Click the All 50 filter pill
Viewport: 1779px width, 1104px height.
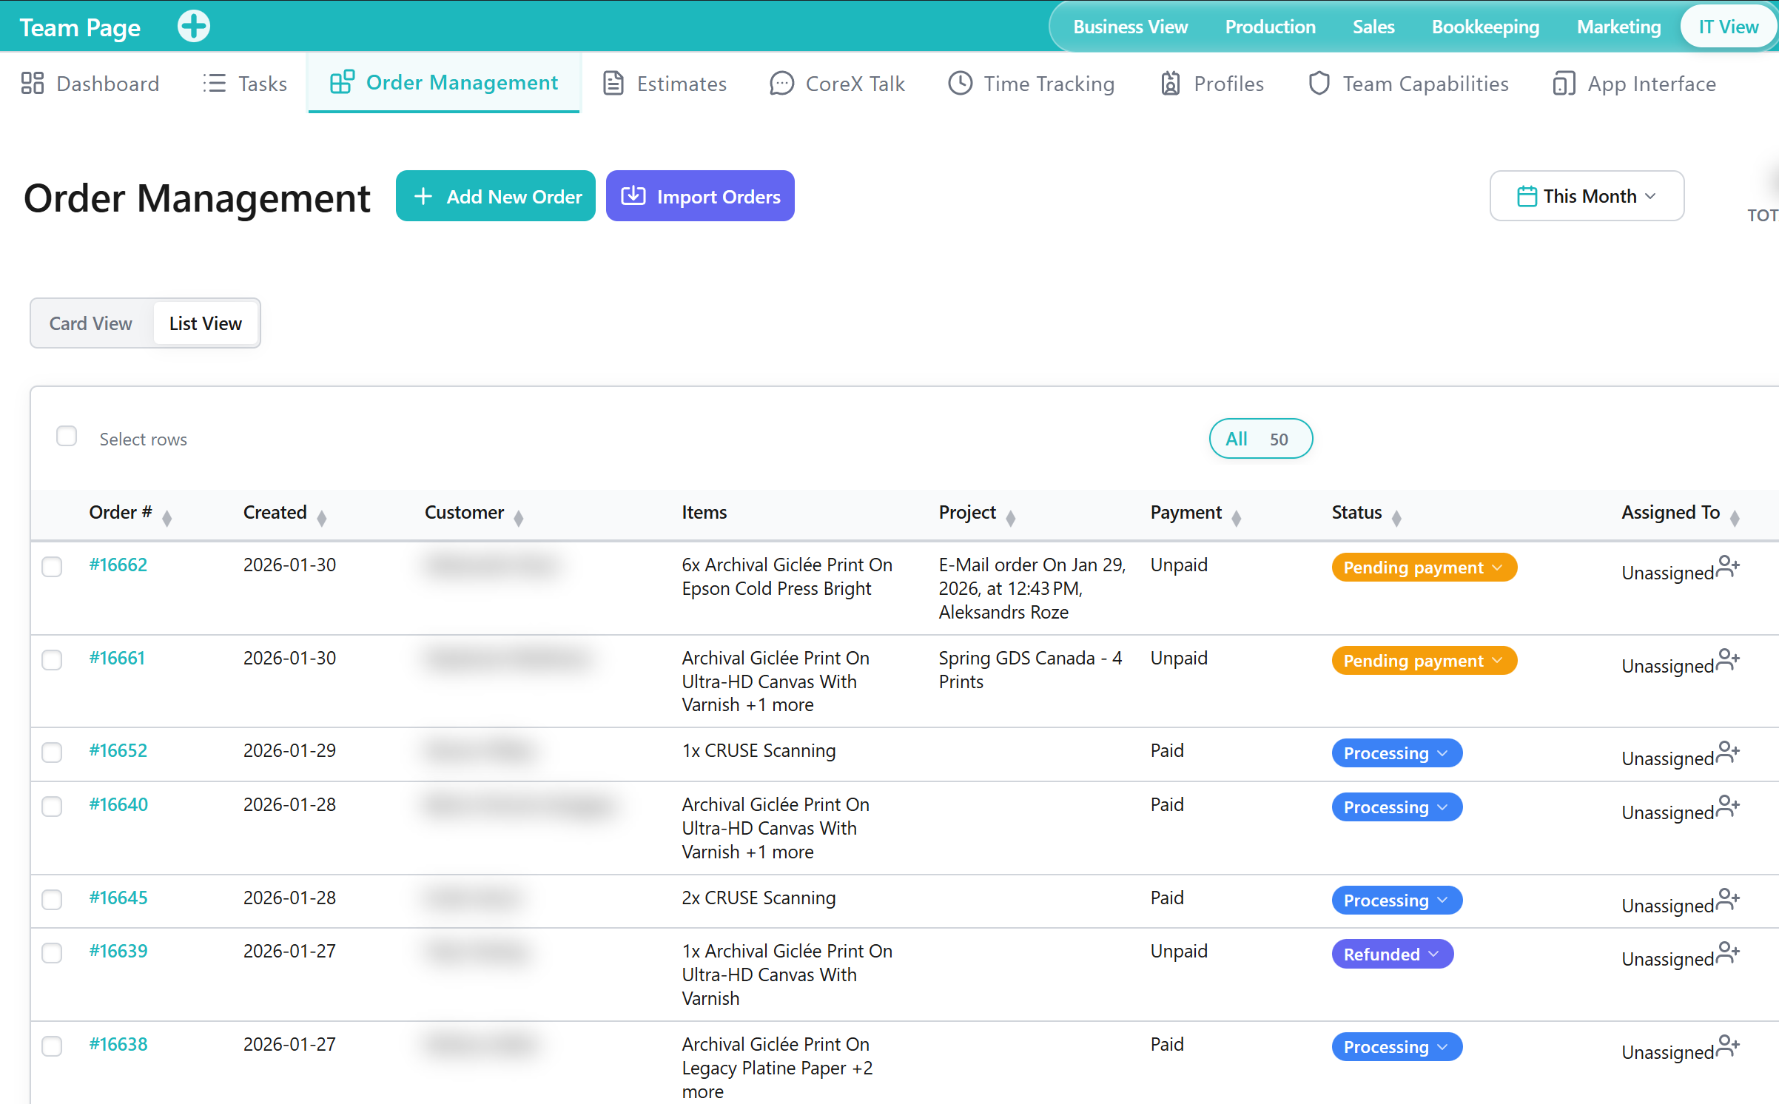click(x=1261, y=439)
